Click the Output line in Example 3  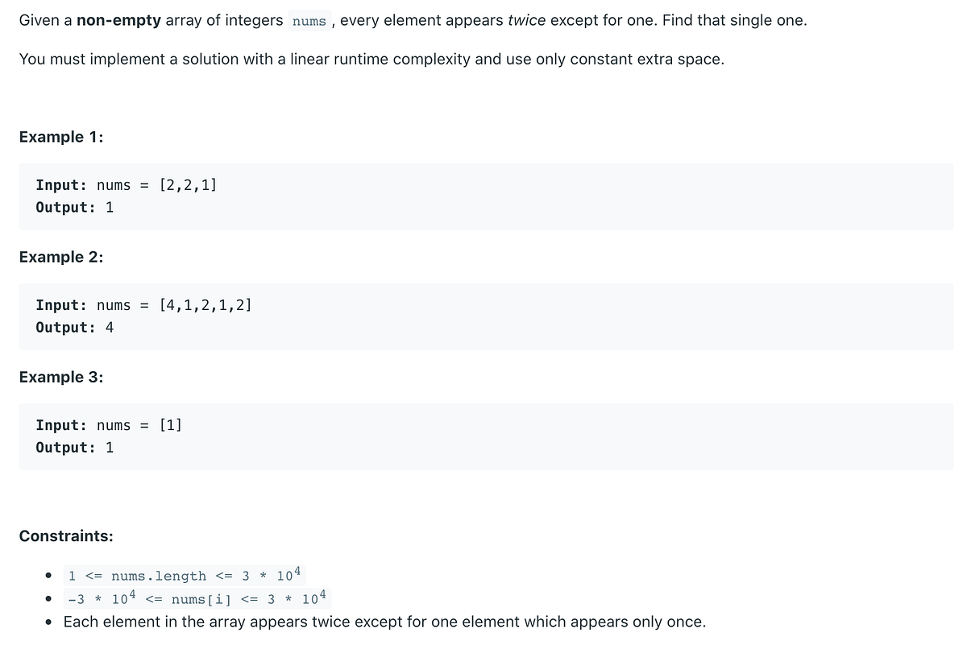click(75, 448)
